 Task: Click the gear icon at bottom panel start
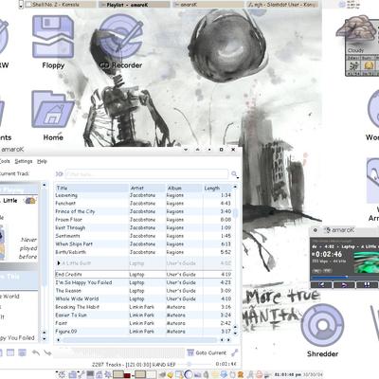pyautogui.click(x=62, y=375)
